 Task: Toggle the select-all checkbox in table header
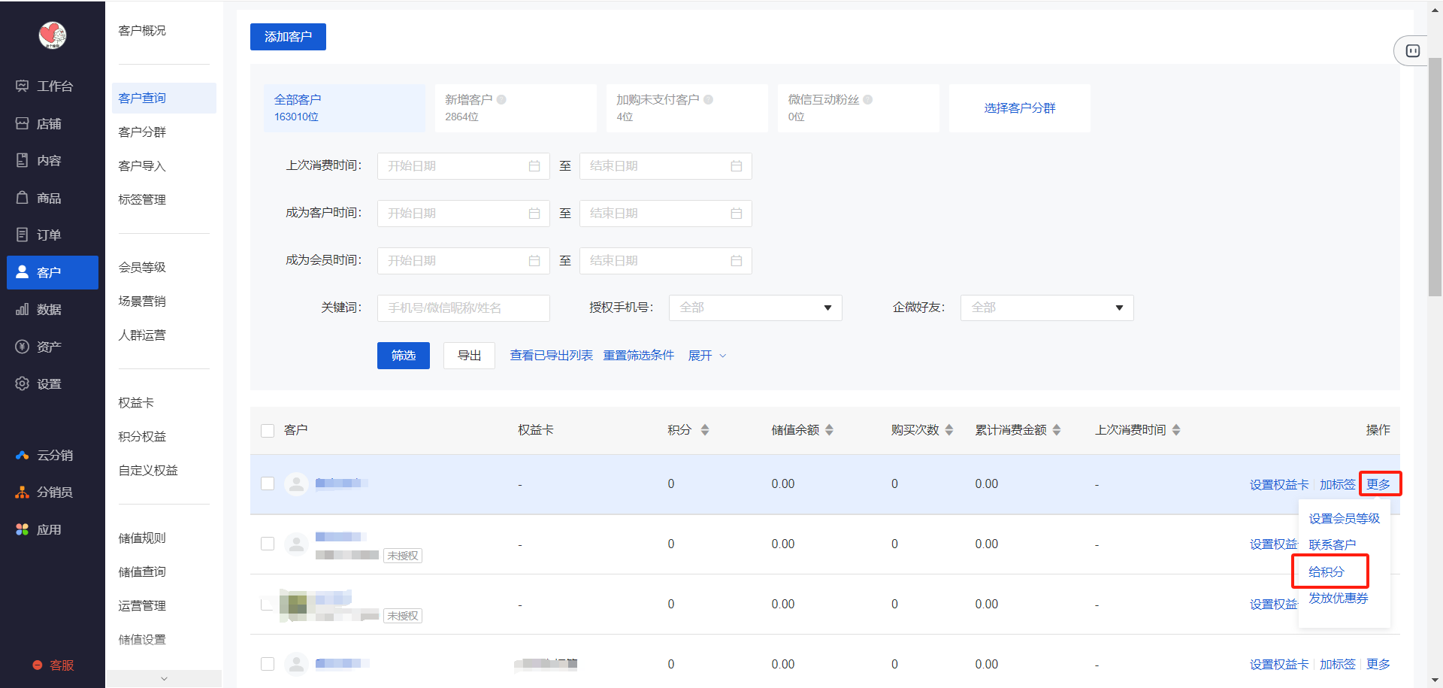coord(268,431)
